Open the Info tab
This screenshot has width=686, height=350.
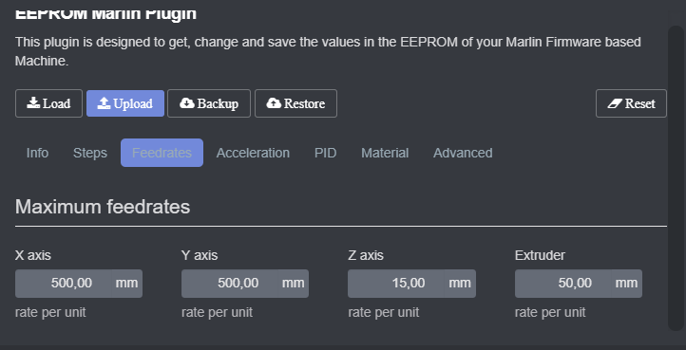(x=37, y=153)
